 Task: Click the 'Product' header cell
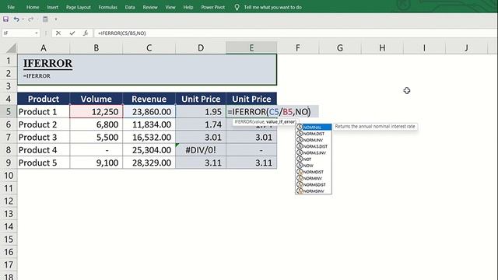point(44,99)
